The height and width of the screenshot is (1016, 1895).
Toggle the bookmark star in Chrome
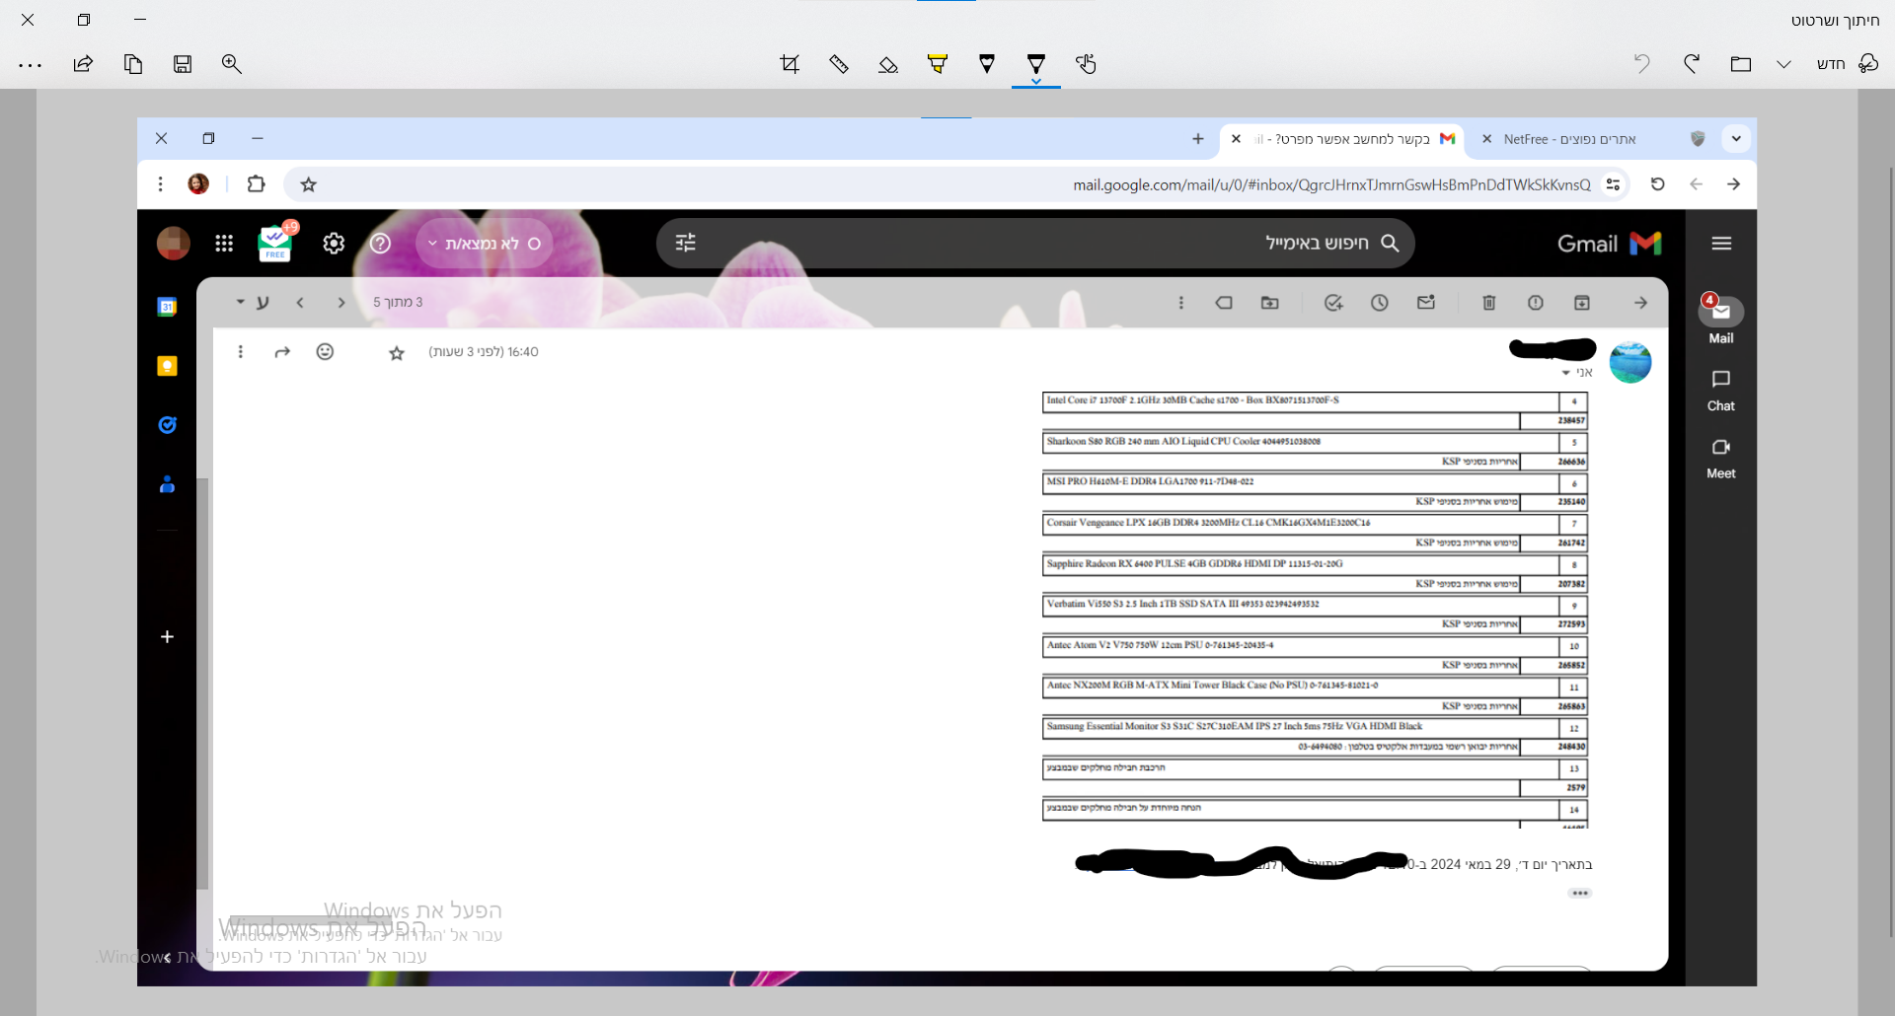coord(309,184)
